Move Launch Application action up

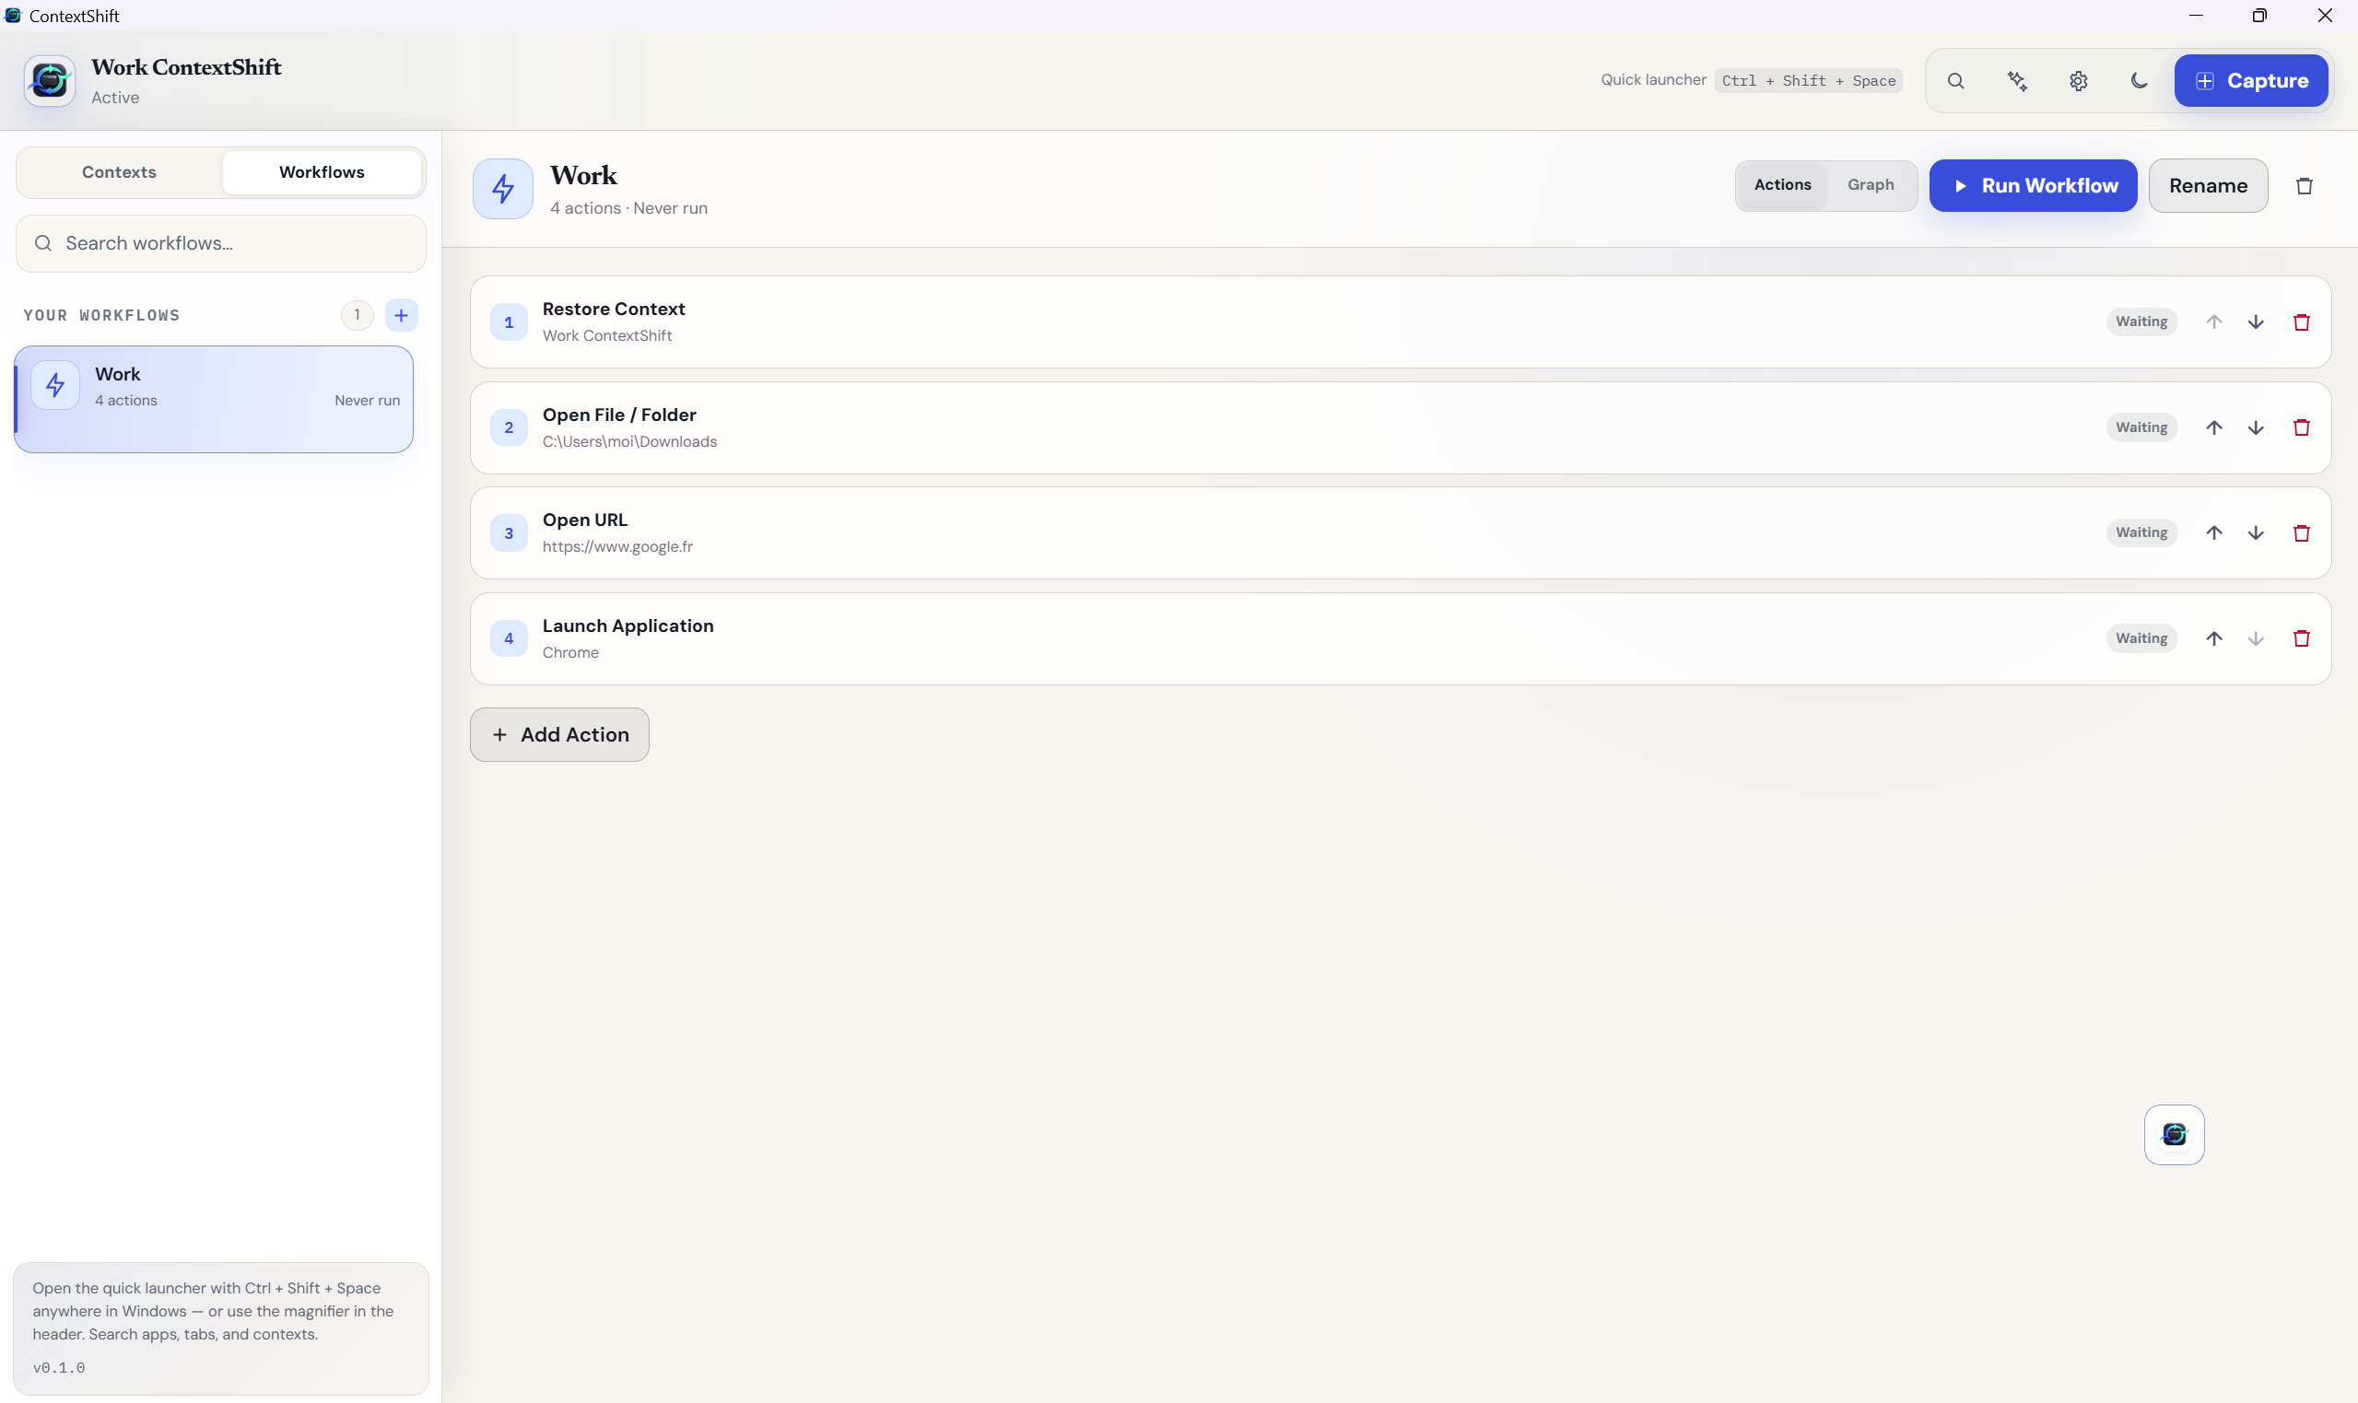(2213, 638)
